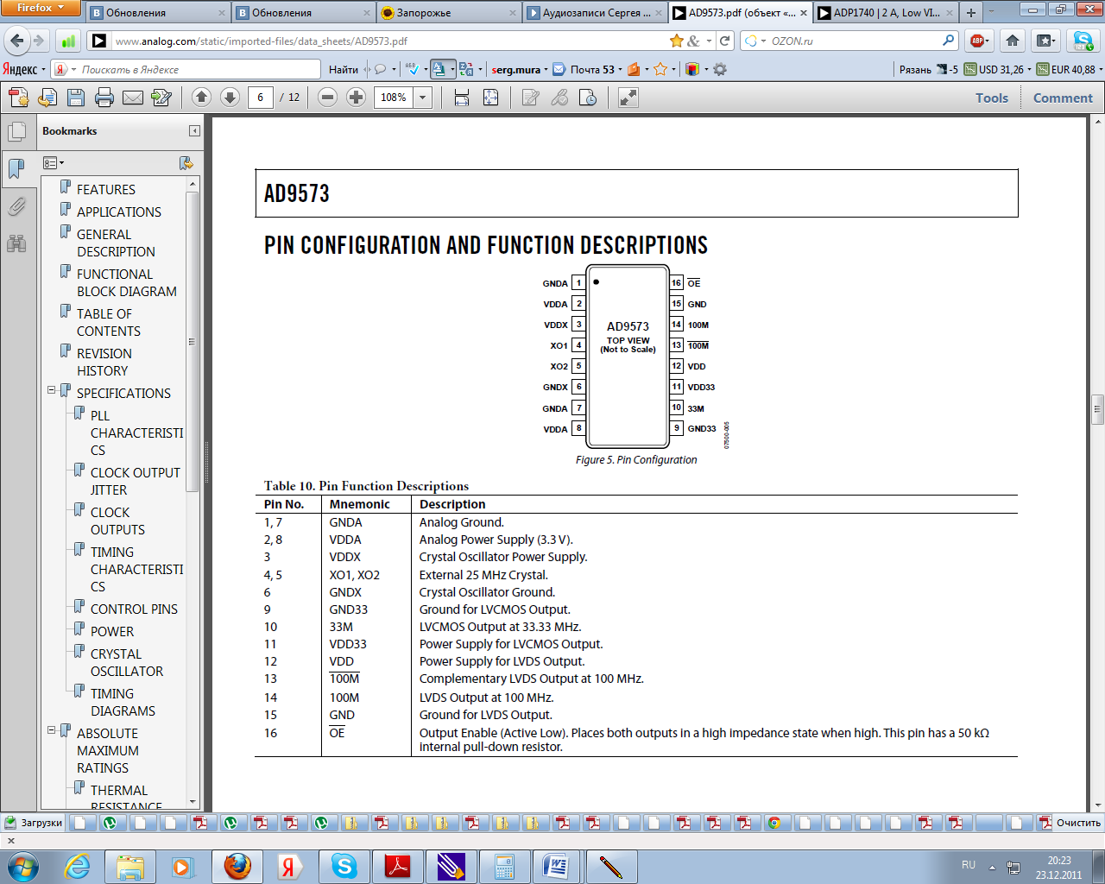Image resolution: width=1105 pixels, height=884 pixels.
Task: Jump to the REVISION HISTORY bookmark
Action: [x=104, y=362]
